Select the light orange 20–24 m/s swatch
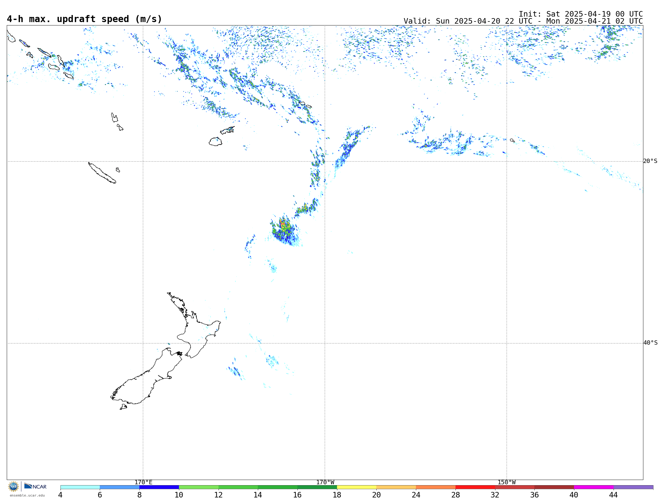The height and width of the screenshot is (499, 663). click(396, 487)
